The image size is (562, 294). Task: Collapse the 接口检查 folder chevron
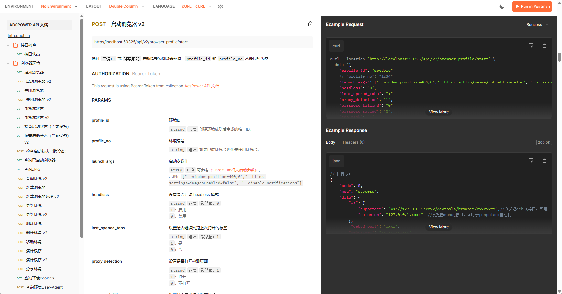point(8,45)
